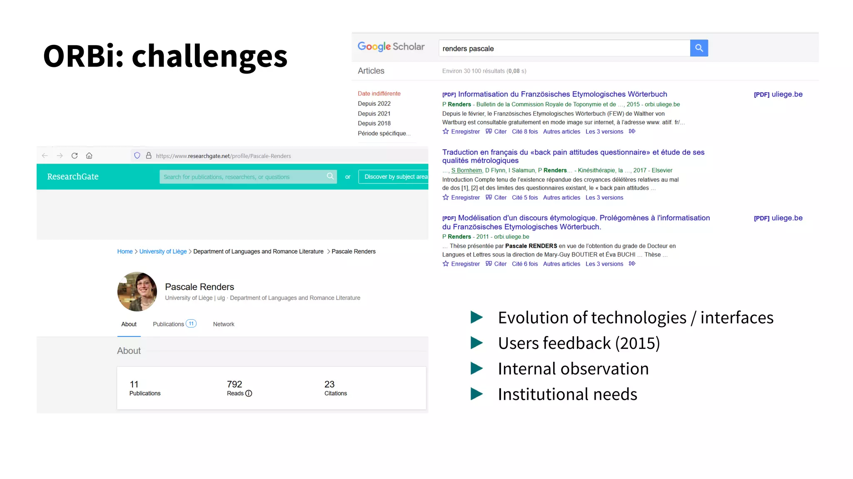Click the Google Scholar logo
The image size is (853, 479).
(391, 47)
